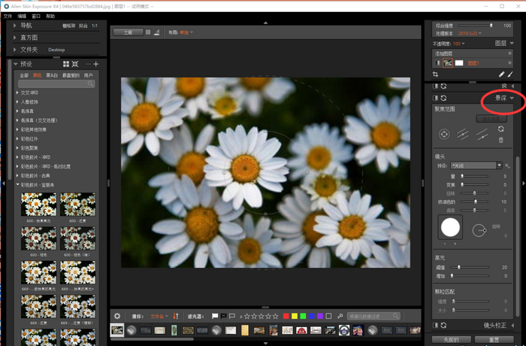Open the 排序 文件名 sort dropdown
526x346 pixels.
159,317
